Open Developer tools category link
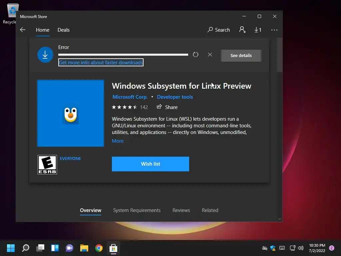 pos(175,97)
